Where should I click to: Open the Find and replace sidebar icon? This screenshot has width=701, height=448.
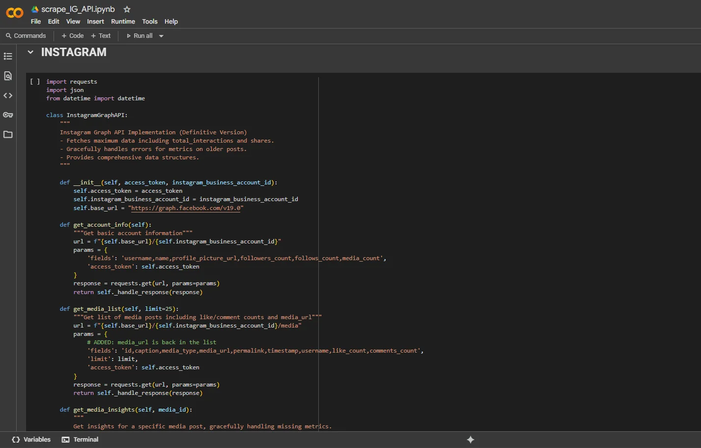(x=8, y=76)
